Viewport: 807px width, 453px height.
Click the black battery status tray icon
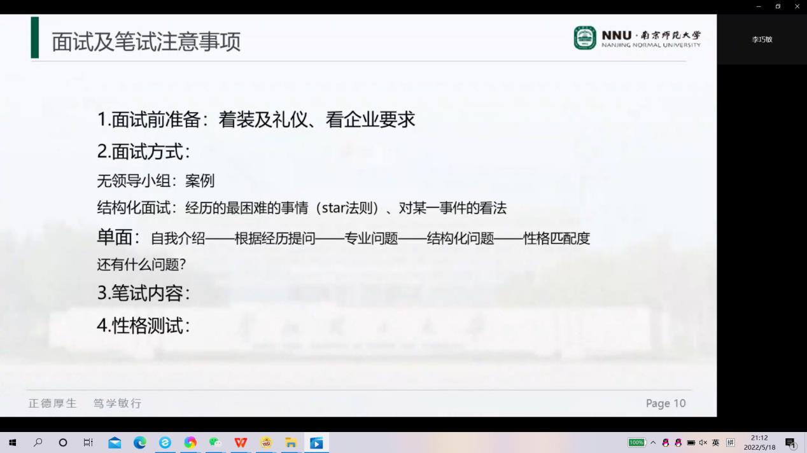click(x=691, y=443)
